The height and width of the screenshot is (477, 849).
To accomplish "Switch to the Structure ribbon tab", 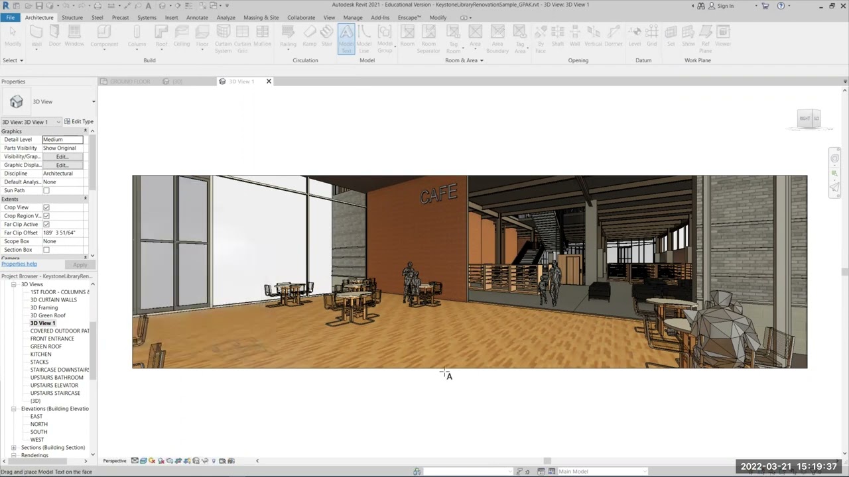I will point(72,17).
